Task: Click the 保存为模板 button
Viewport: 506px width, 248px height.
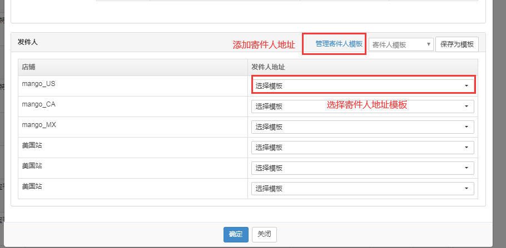Action: [x=457, y=44]
